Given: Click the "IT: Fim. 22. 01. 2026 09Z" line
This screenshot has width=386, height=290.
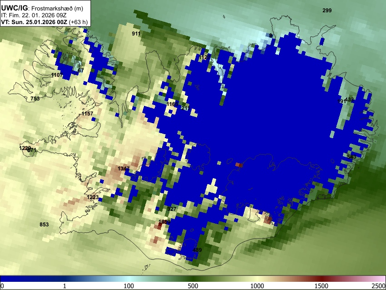Looking at the screenshot, I should point(34,15).
